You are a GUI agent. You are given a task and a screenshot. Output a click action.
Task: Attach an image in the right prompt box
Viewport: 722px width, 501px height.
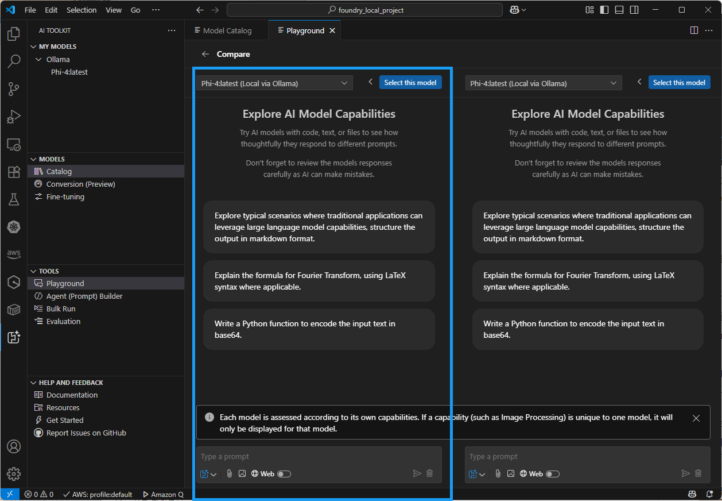pos(511,474)
